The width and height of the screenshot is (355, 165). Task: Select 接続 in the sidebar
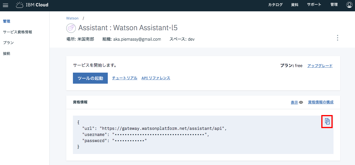[x=6, y=53]
